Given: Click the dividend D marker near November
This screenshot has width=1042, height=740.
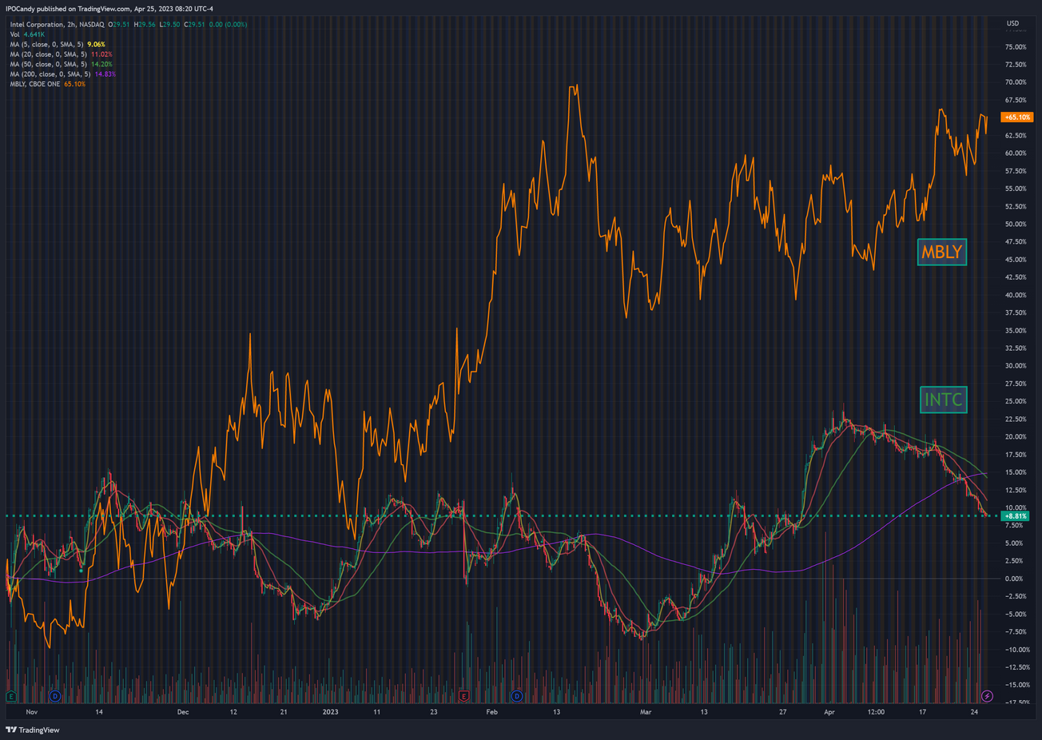Looking at the screenshot, I should pos(54,697).
